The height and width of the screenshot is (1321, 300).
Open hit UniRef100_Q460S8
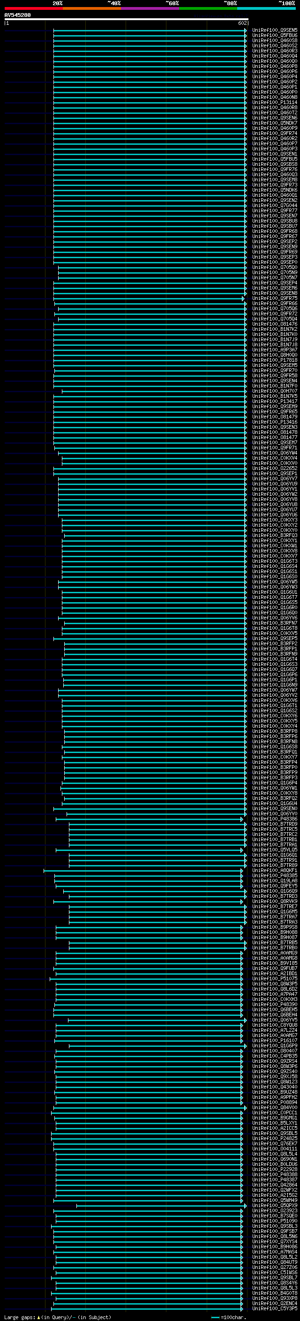[274, 40]
